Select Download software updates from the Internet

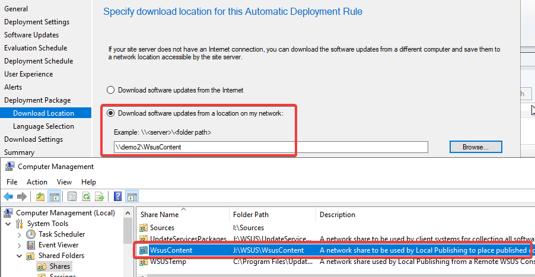[110, 90]
